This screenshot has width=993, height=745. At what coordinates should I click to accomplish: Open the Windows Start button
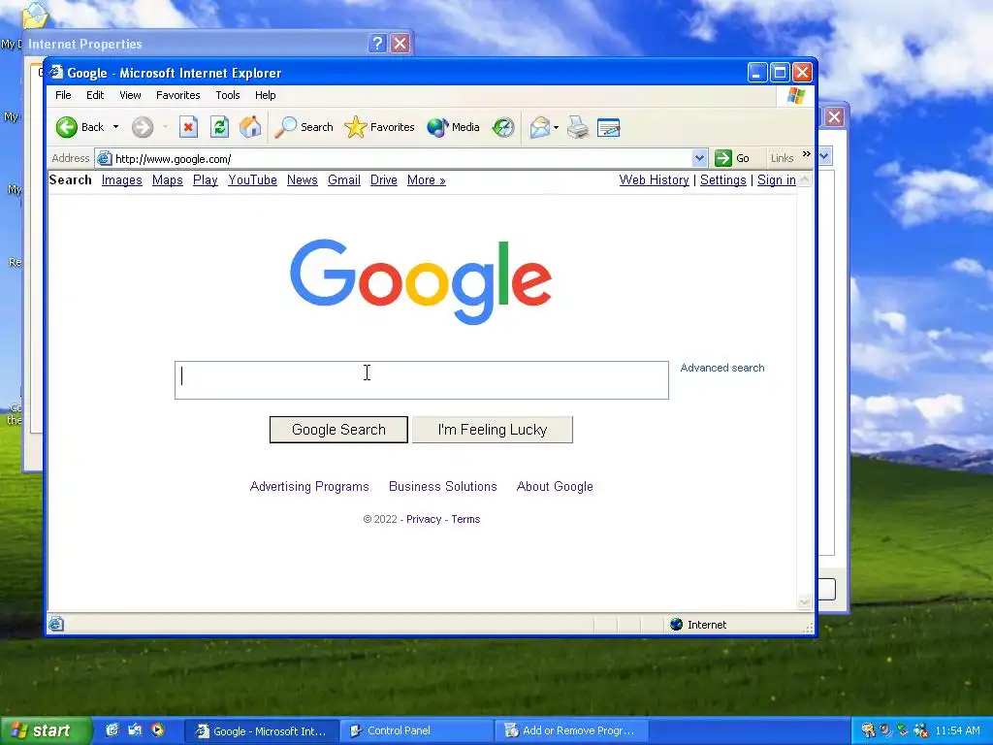pyautogui.click(x=45, y=730)
